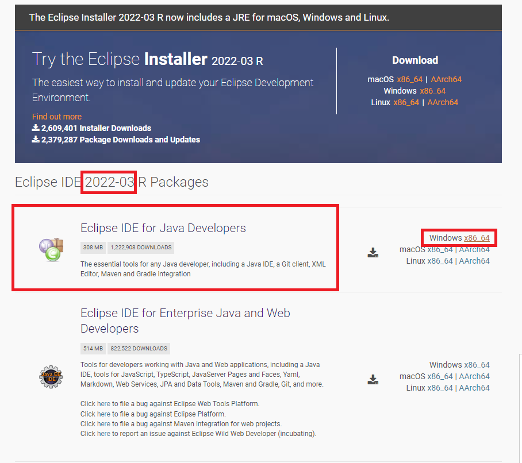
Task: Click the Download heading in the banner
Action: (x=415, y=60)
